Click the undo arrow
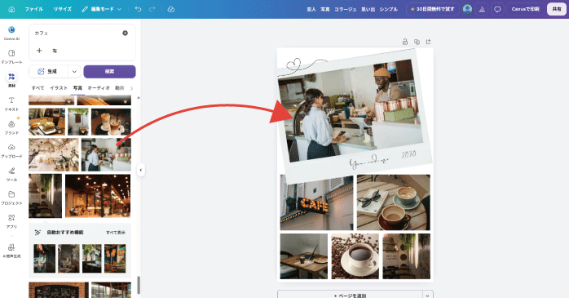The width and height of the screenshot is (569, 298). click(x=138, y=9)
